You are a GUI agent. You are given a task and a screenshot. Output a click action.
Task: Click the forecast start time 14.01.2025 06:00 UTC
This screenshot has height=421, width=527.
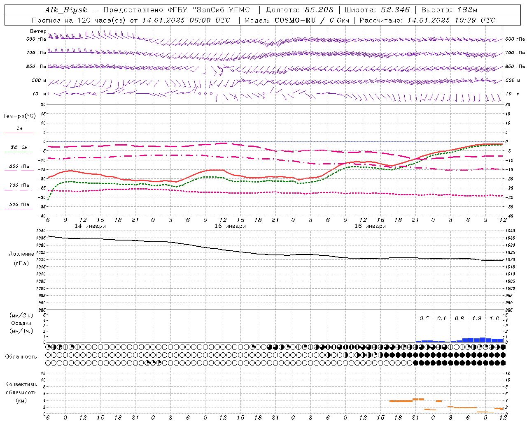pyautogui.click(x=186, y=20)
